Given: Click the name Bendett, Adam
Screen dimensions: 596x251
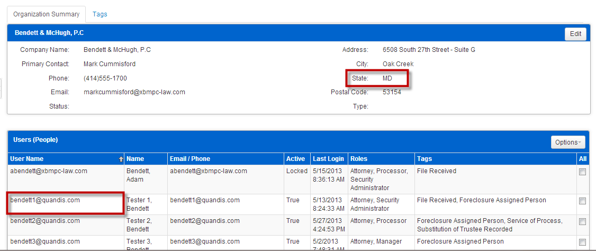Looking at the screenshot, I should tap(138, 175).
